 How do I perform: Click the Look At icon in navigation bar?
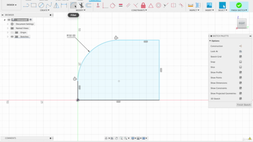(112, 138)
